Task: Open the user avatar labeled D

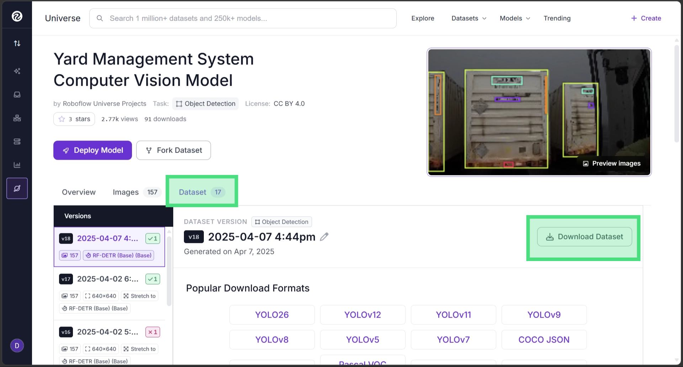Action: click(x=17, y=346)
